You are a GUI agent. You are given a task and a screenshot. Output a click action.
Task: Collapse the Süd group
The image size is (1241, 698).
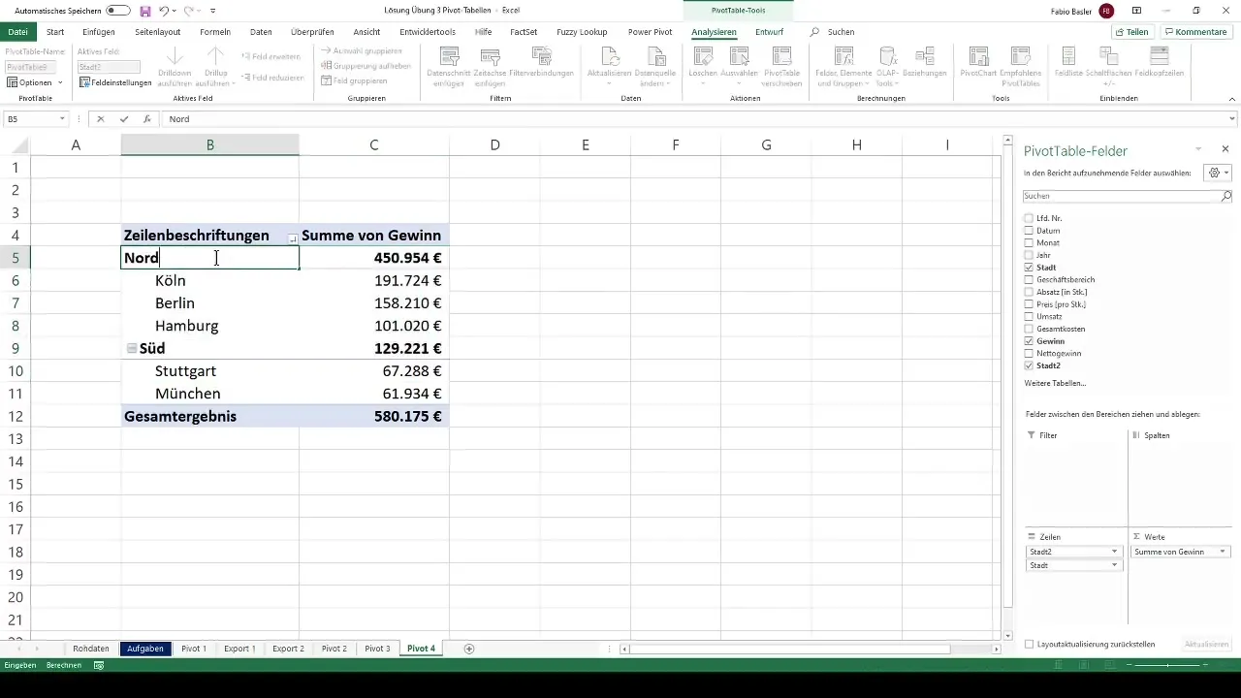132,348
